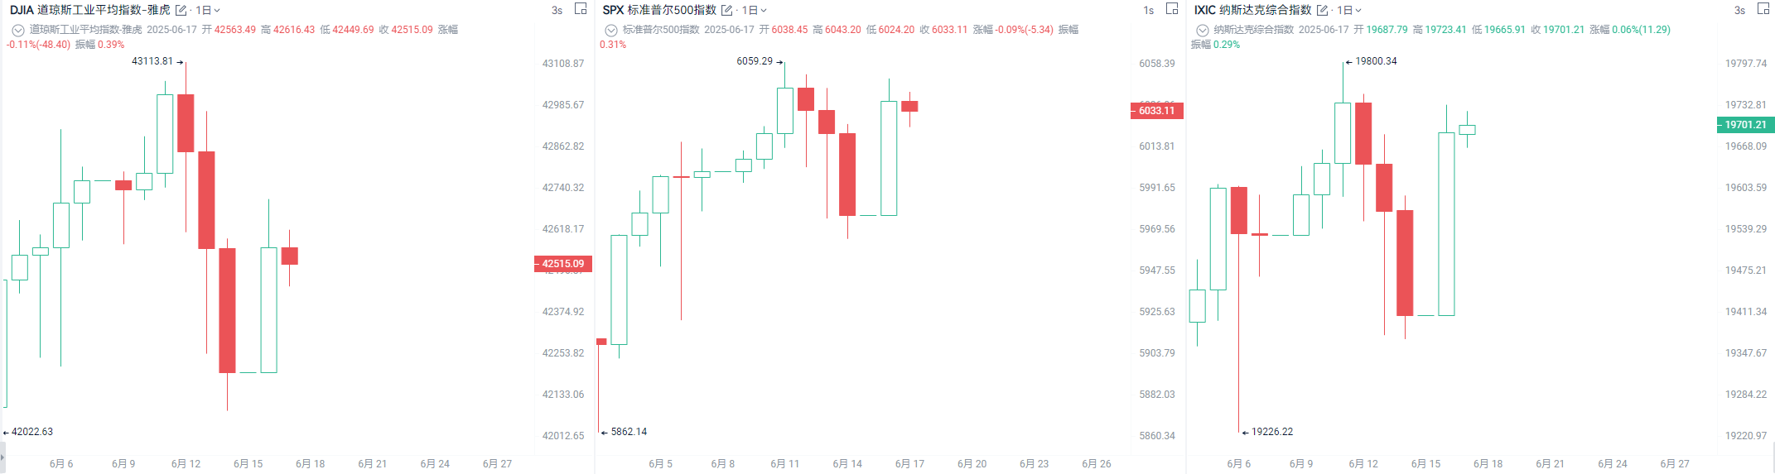
Task: Click the 6月 12 date on DJIA time axis
Action: [186, 464]
